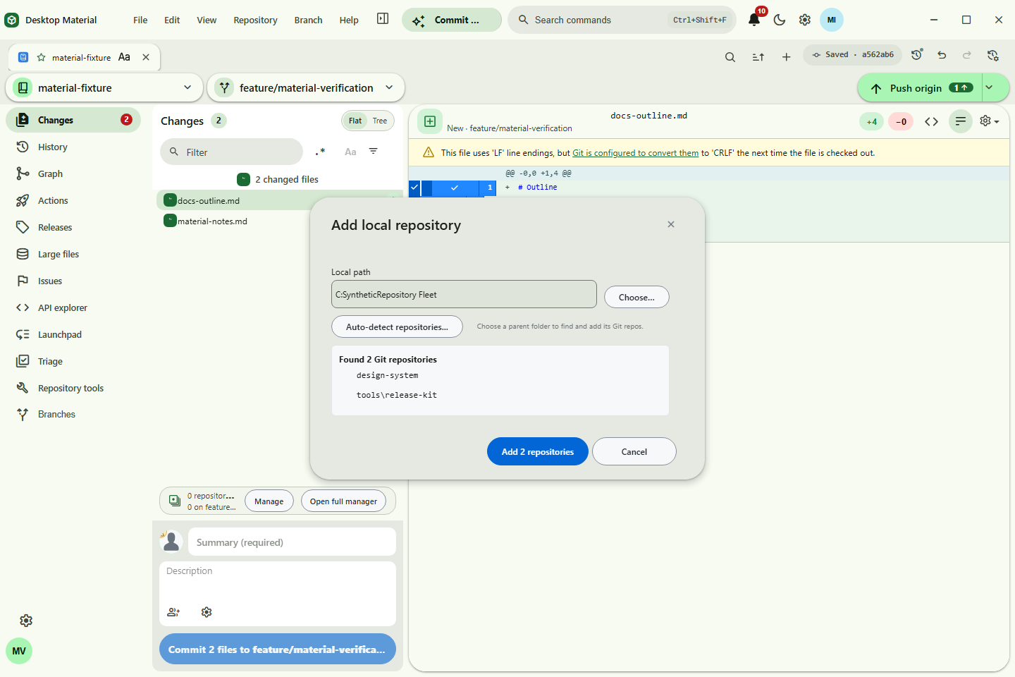Toggle the 2 changed files checkbox
The image size is (1015, 677).
tap(243, 179)
